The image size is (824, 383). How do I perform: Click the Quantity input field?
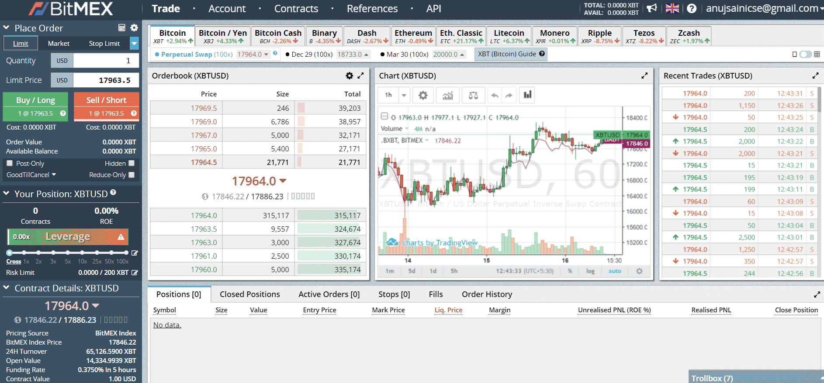click(x=106, y=61)
